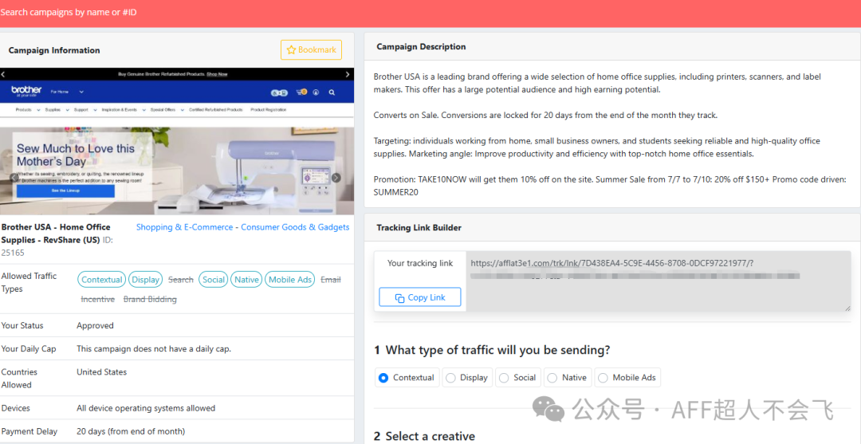Click the struck-through Email traffic type
This screenshot has height=444, width=861.
tap(331, 280)
